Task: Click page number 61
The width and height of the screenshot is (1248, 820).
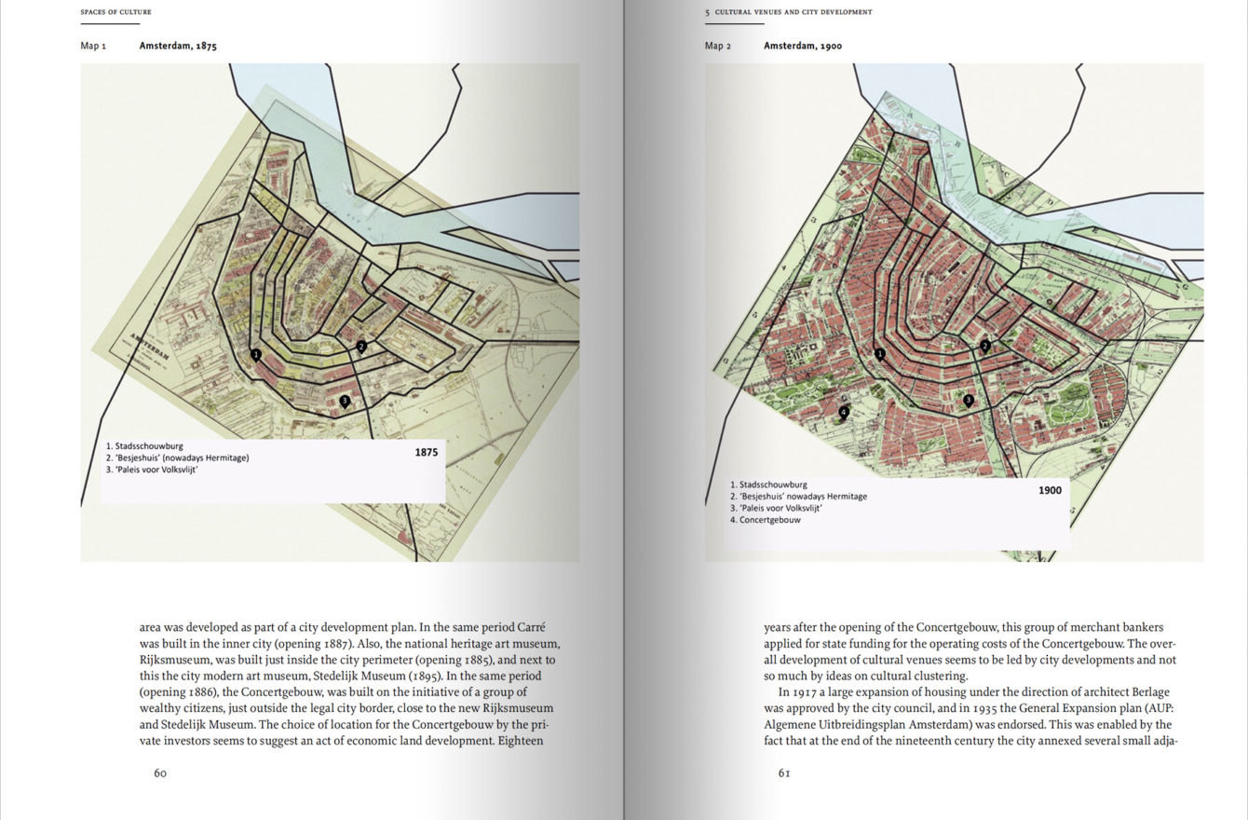Action: [x=784, y=772]
